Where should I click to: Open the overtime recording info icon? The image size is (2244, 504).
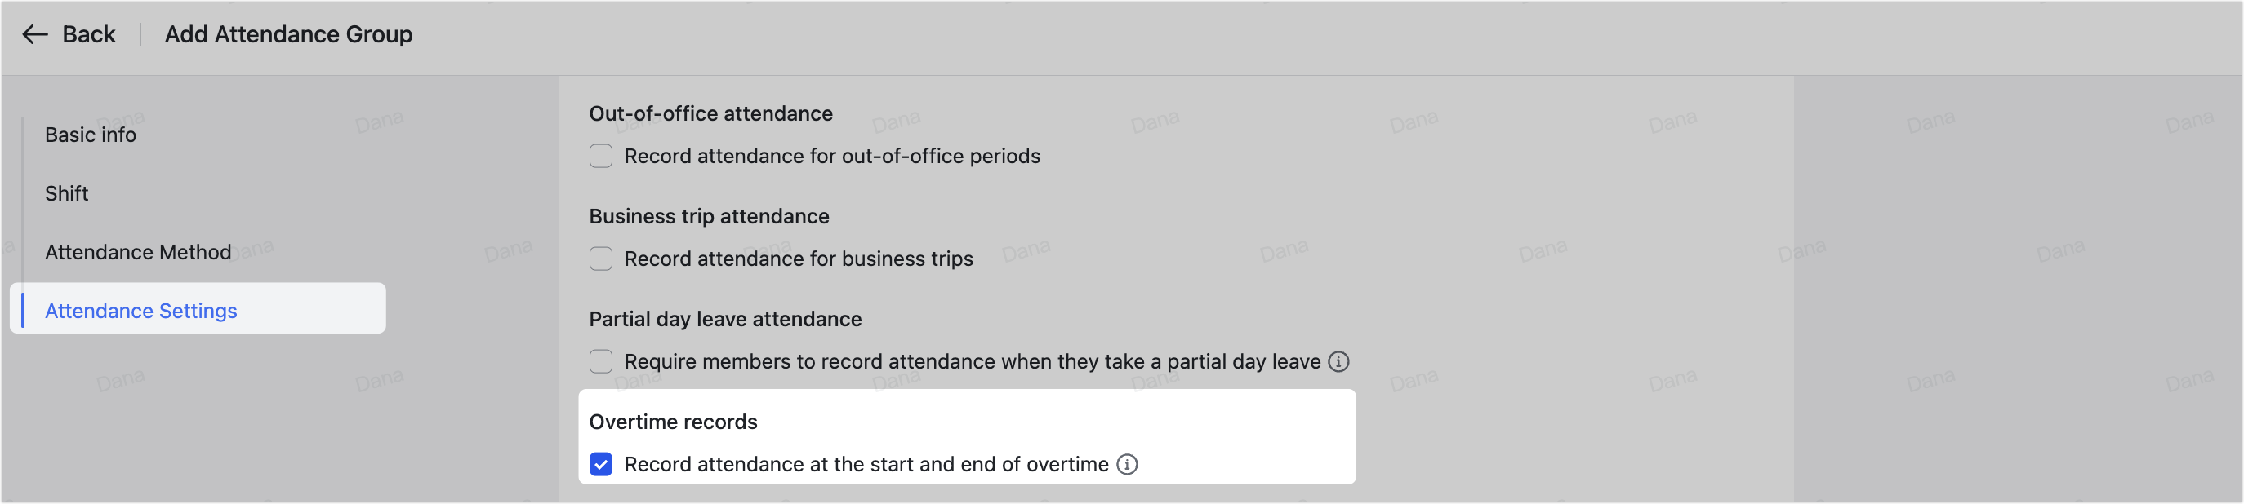pos(1128,465)
